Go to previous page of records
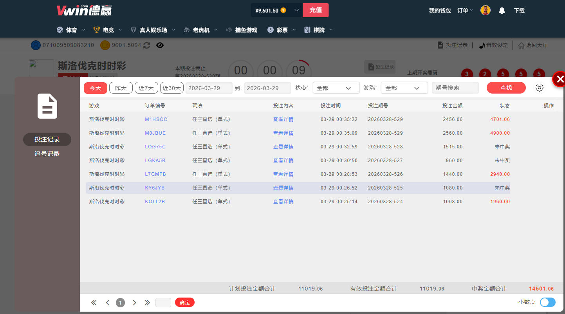The width and height of the screenshot is (565, 314). click(x=108, y=302)
